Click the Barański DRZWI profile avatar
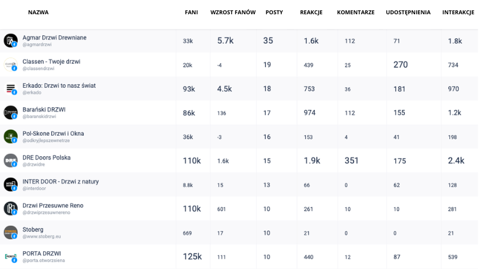The image size is (479, 269). [x=10, y=113]
